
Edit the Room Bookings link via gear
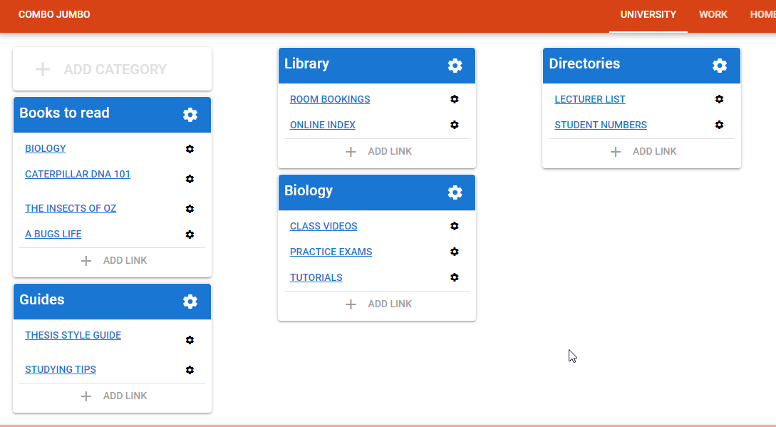click(x=455, y=99)
